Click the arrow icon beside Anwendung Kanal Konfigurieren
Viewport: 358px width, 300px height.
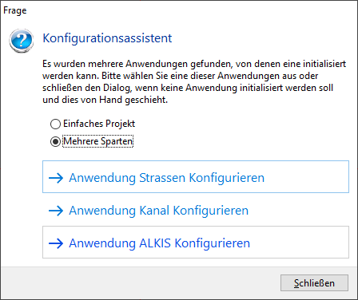pyautogui.click(x=56, y=211)
